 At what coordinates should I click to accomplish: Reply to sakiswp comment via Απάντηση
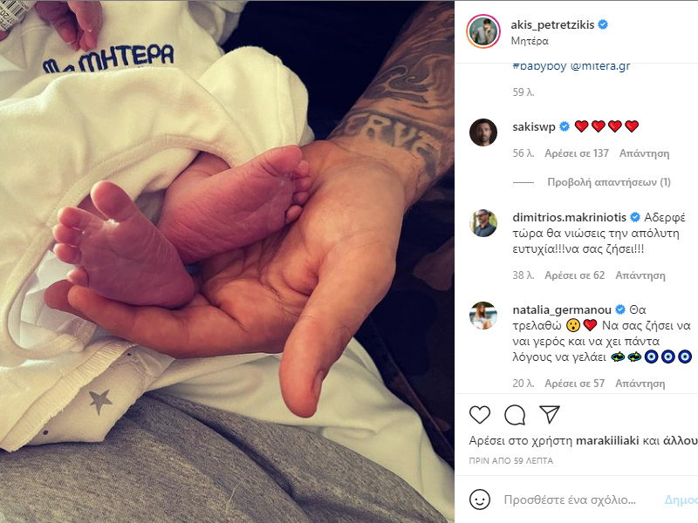tap(644, 153)
